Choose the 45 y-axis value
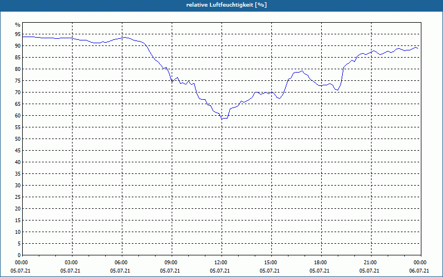Image resolution: width=443 pixels, height=277 pixels. (x=18, y=151)
